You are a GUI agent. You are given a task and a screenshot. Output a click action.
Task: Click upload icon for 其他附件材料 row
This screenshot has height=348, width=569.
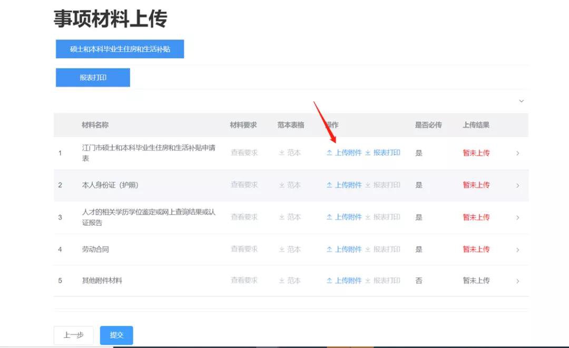pos(329,281)
